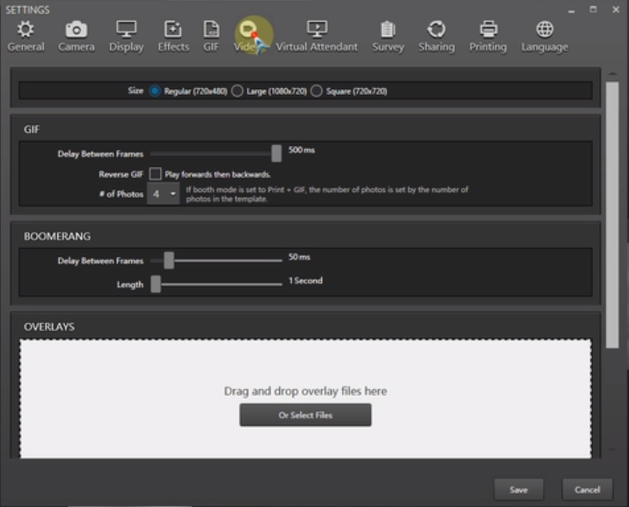
Task: Expand the # of Photos dropdown
Action: click(163, 194)
